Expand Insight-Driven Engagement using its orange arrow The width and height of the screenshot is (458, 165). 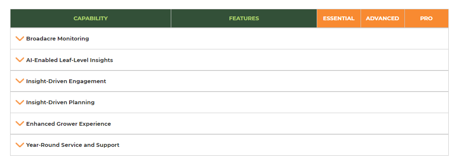[x=19, y=81]
